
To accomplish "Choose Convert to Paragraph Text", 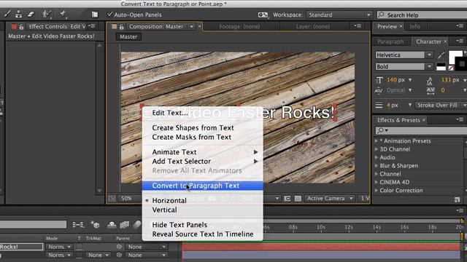I will (x=203, y=186).
